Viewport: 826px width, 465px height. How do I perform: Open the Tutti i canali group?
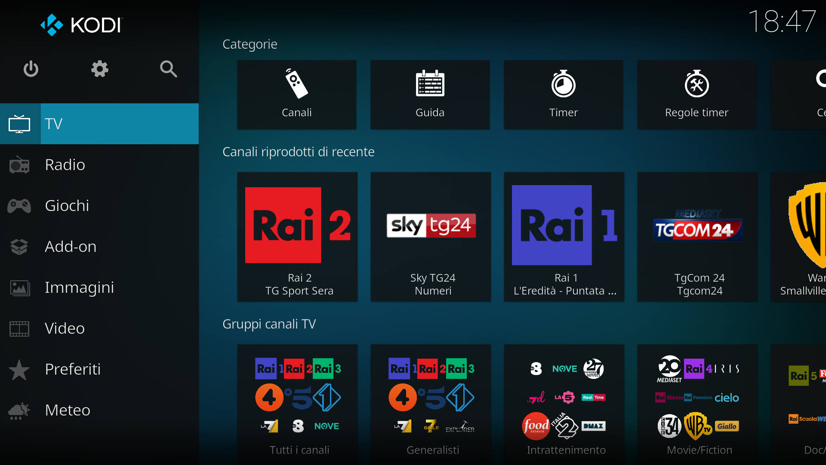(x=297, y=404)
